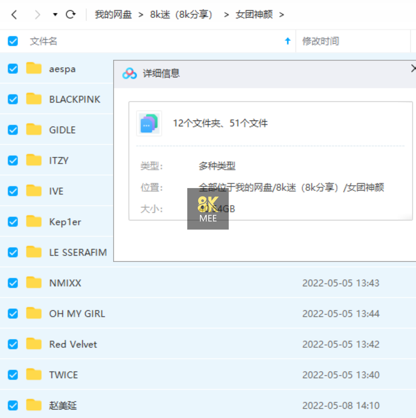Click the Kep1er folder icon
This screenshot has width=416, height=418.
(34, 221)
